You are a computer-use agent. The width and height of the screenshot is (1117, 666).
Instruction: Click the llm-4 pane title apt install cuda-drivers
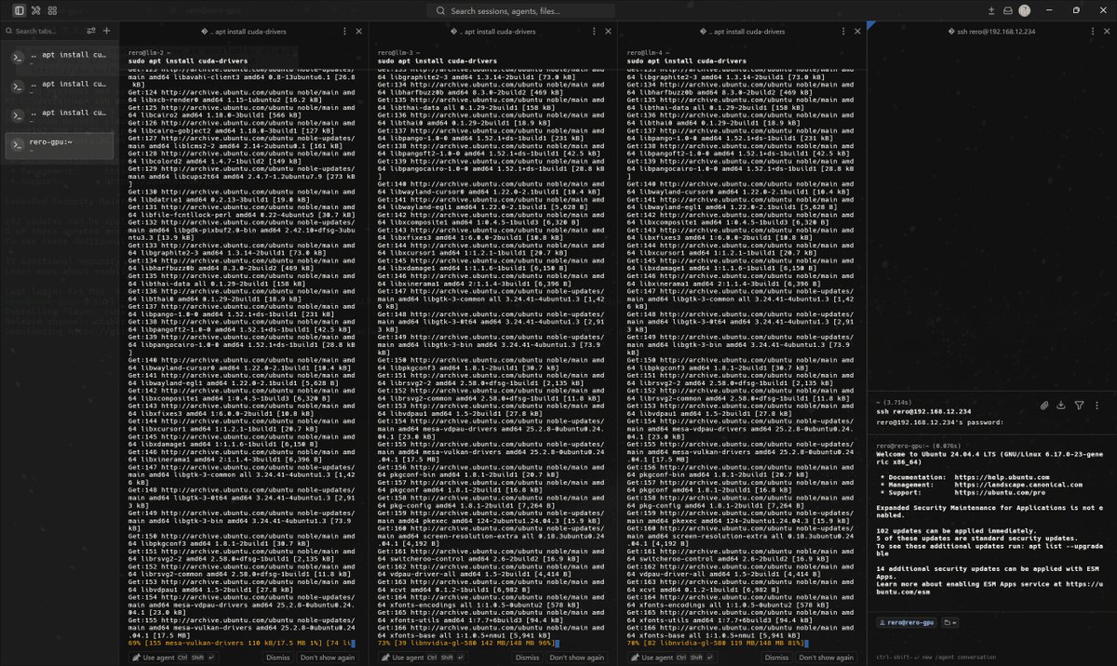(x=742, y=31)
